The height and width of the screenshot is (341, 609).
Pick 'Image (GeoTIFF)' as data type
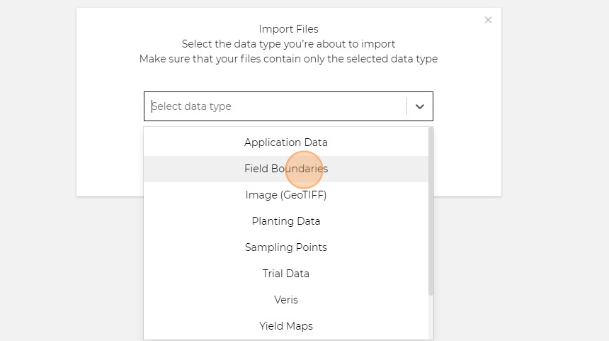[x=286, y=195]
